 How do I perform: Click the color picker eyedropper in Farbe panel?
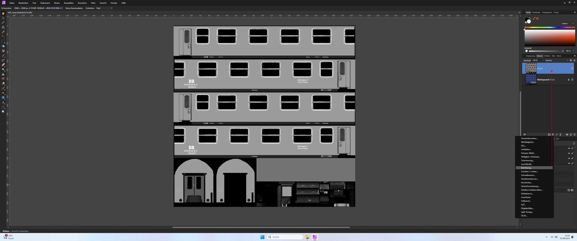[534, 19]
